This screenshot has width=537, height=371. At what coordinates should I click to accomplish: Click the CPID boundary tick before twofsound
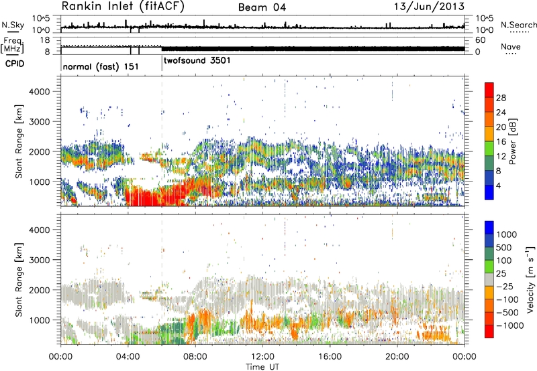point(162,64)
